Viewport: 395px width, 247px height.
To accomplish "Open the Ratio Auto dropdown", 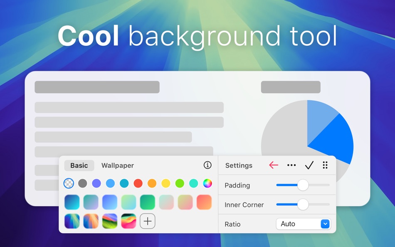I will point(304,224).
